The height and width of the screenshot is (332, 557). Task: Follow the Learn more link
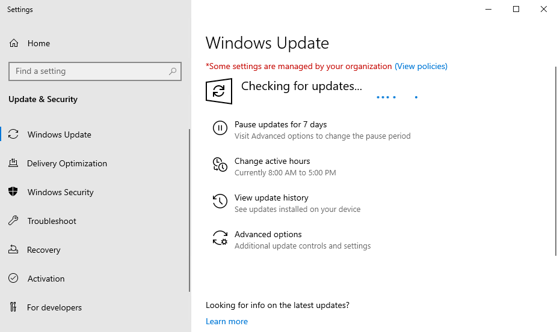coord(226,321)
